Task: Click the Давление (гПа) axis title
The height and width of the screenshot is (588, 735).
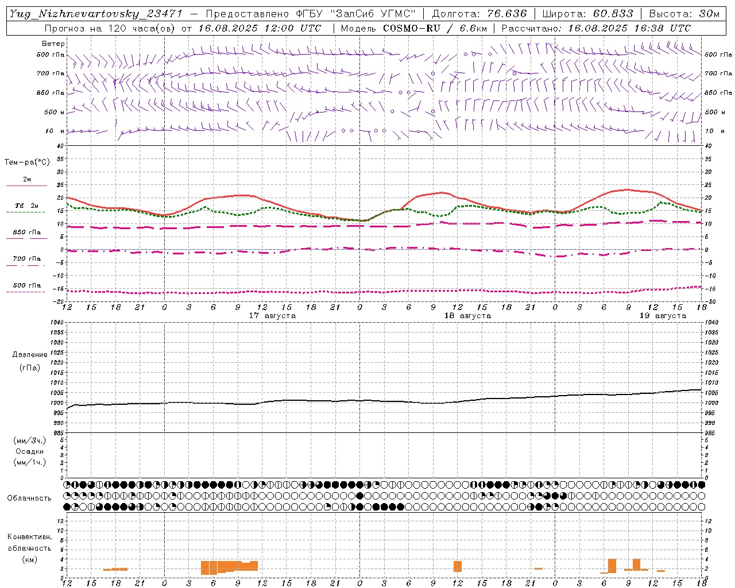Action: pos(30,361)
